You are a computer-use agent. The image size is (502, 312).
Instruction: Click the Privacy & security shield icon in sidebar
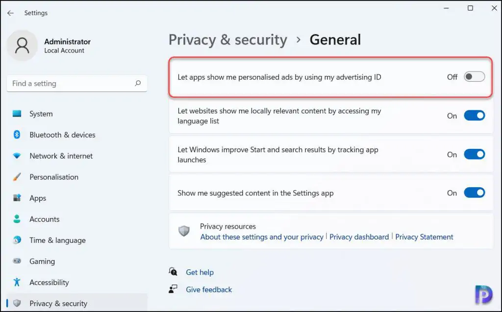pos(17,303)
